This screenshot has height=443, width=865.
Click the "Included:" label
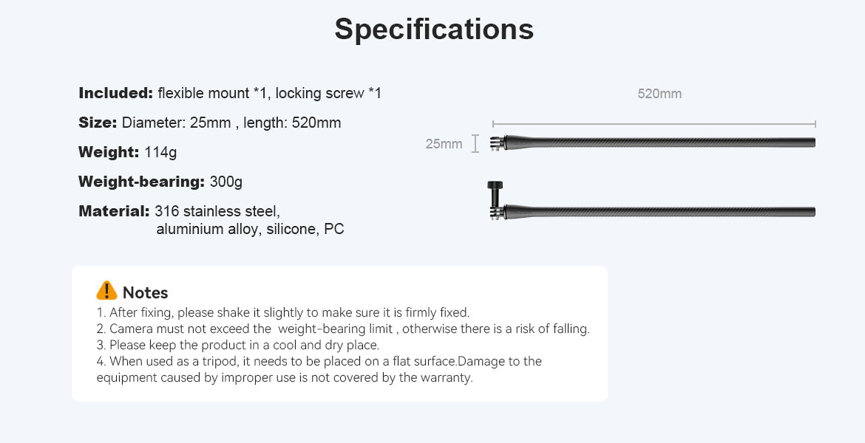point(115,93)
